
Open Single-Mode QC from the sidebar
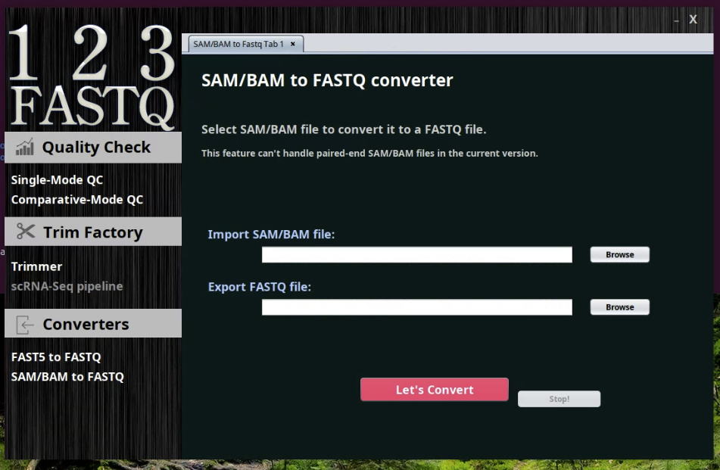58,180
